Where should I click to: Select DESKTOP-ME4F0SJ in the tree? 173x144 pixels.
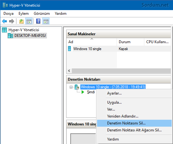click(30, 36)
